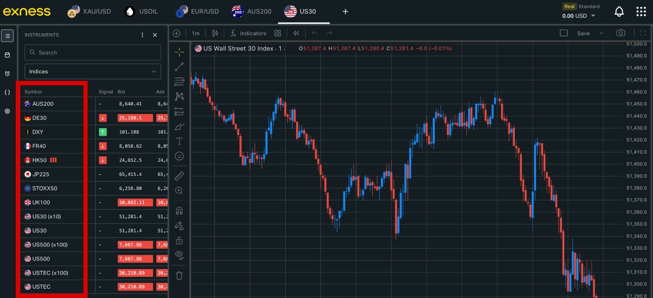Screen dimensions: 653x298
Task: Toggle stay in drawing mode pencil-lock
Action: (179, 225)
